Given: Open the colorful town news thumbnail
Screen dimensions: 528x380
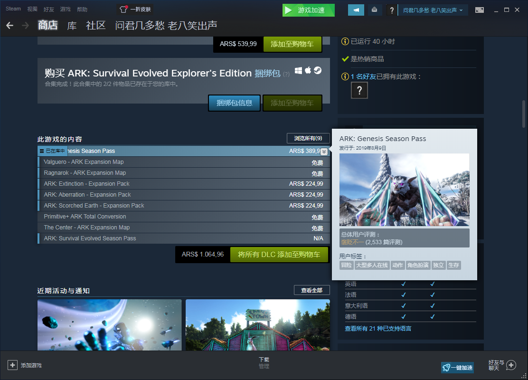Looking at the screenshot, I should click(x=258, y=325).
